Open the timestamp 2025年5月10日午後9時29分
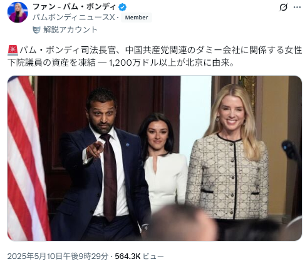Viewport: 305px width, 264px height. pos(58,256)
